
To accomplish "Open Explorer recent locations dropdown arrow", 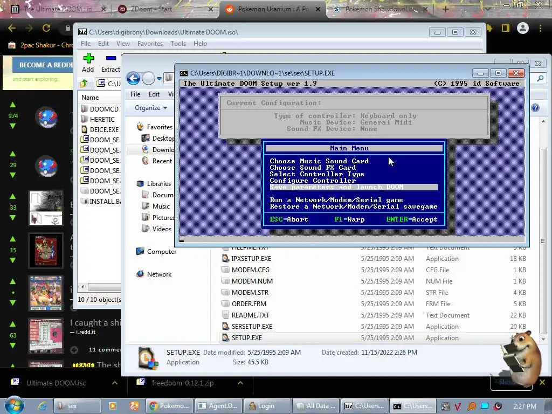I will (159, 79).
